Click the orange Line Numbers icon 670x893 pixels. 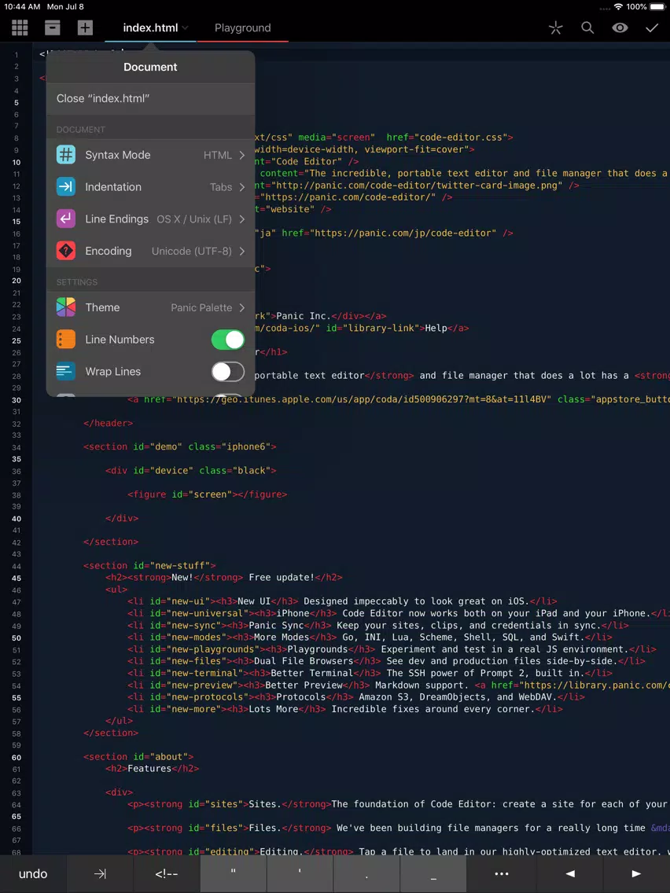coord(66,340)
